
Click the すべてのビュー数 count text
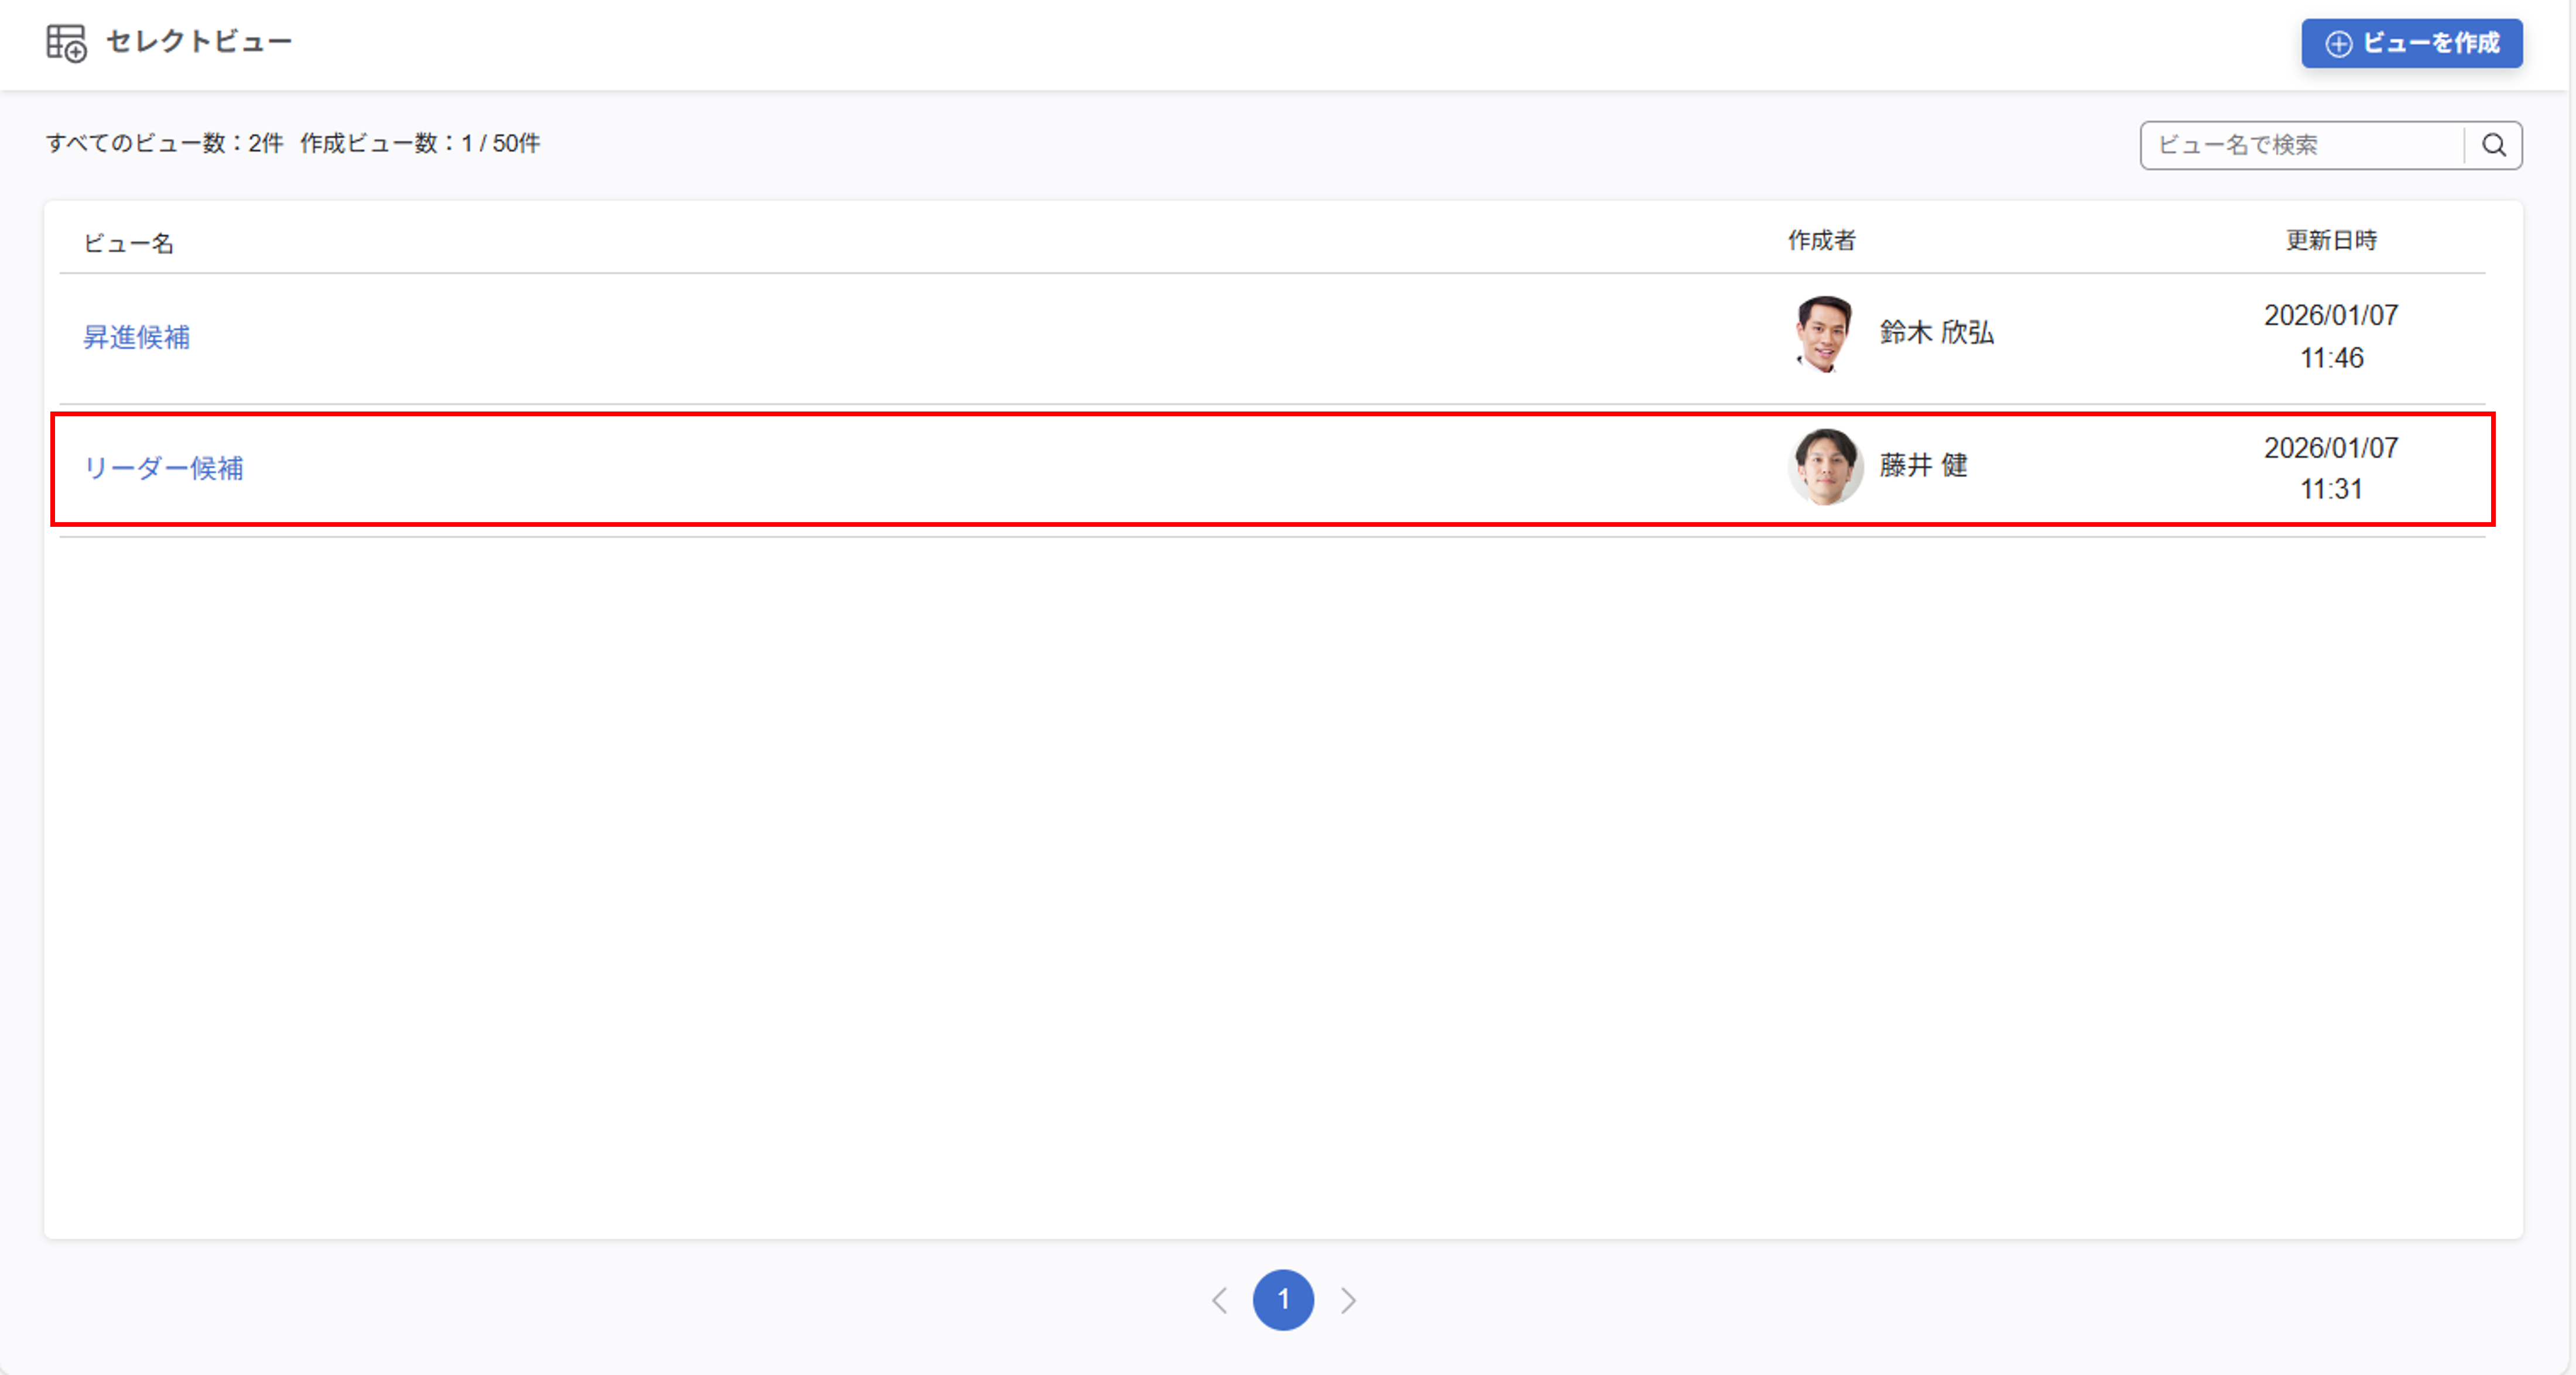click(x=165, y=143)
